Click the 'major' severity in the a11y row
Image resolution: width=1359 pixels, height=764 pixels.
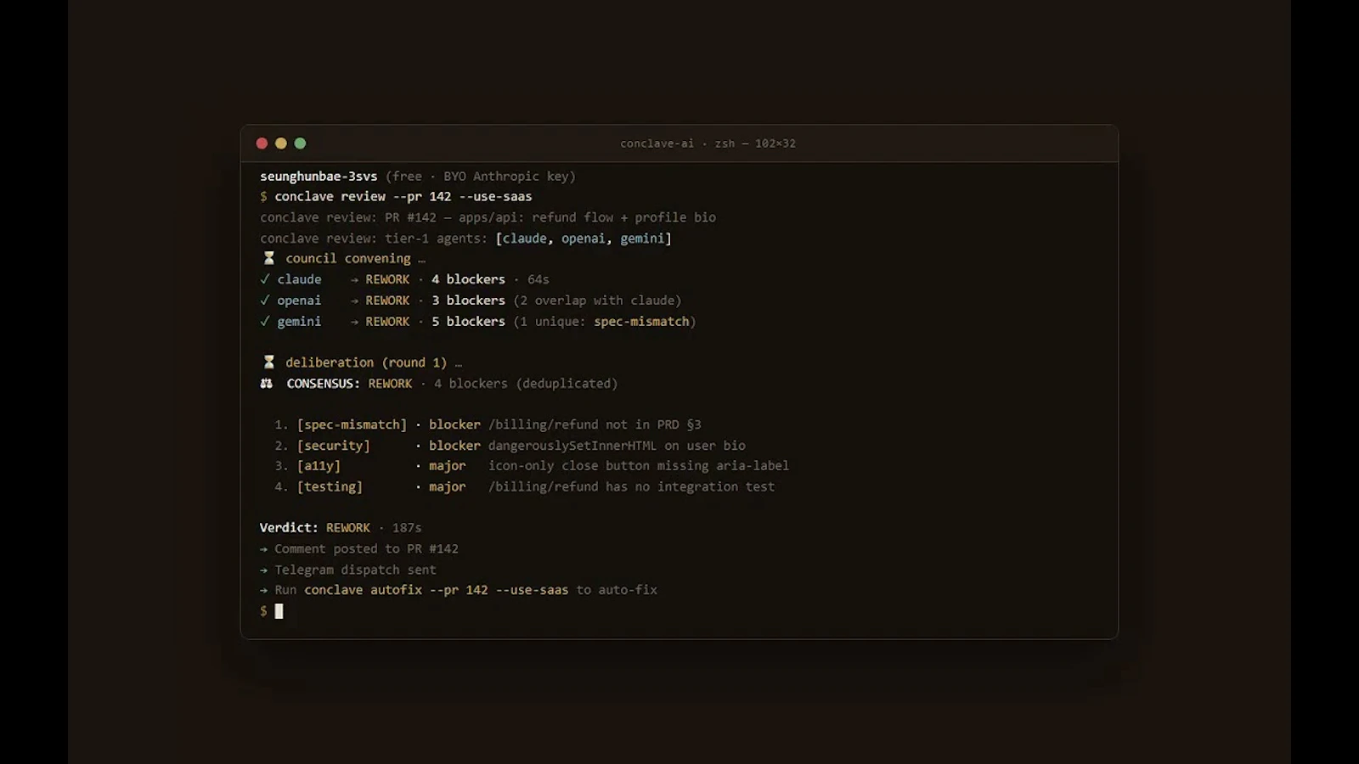(x=447, y=466)
